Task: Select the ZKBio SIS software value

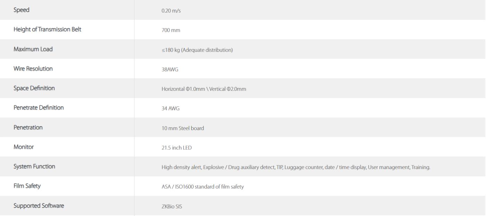Action: pyautogui.click(x=172, y=206)
